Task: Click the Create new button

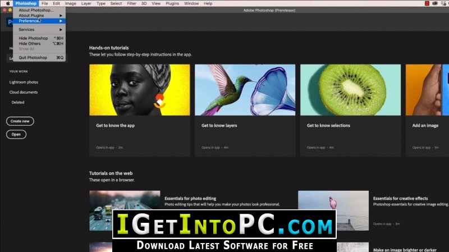Action: click(20, 121)
